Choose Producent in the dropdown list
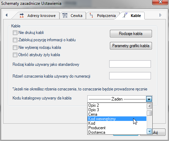Image resolution: width=169 pixels, height=141 pixels. pos(117,128)
